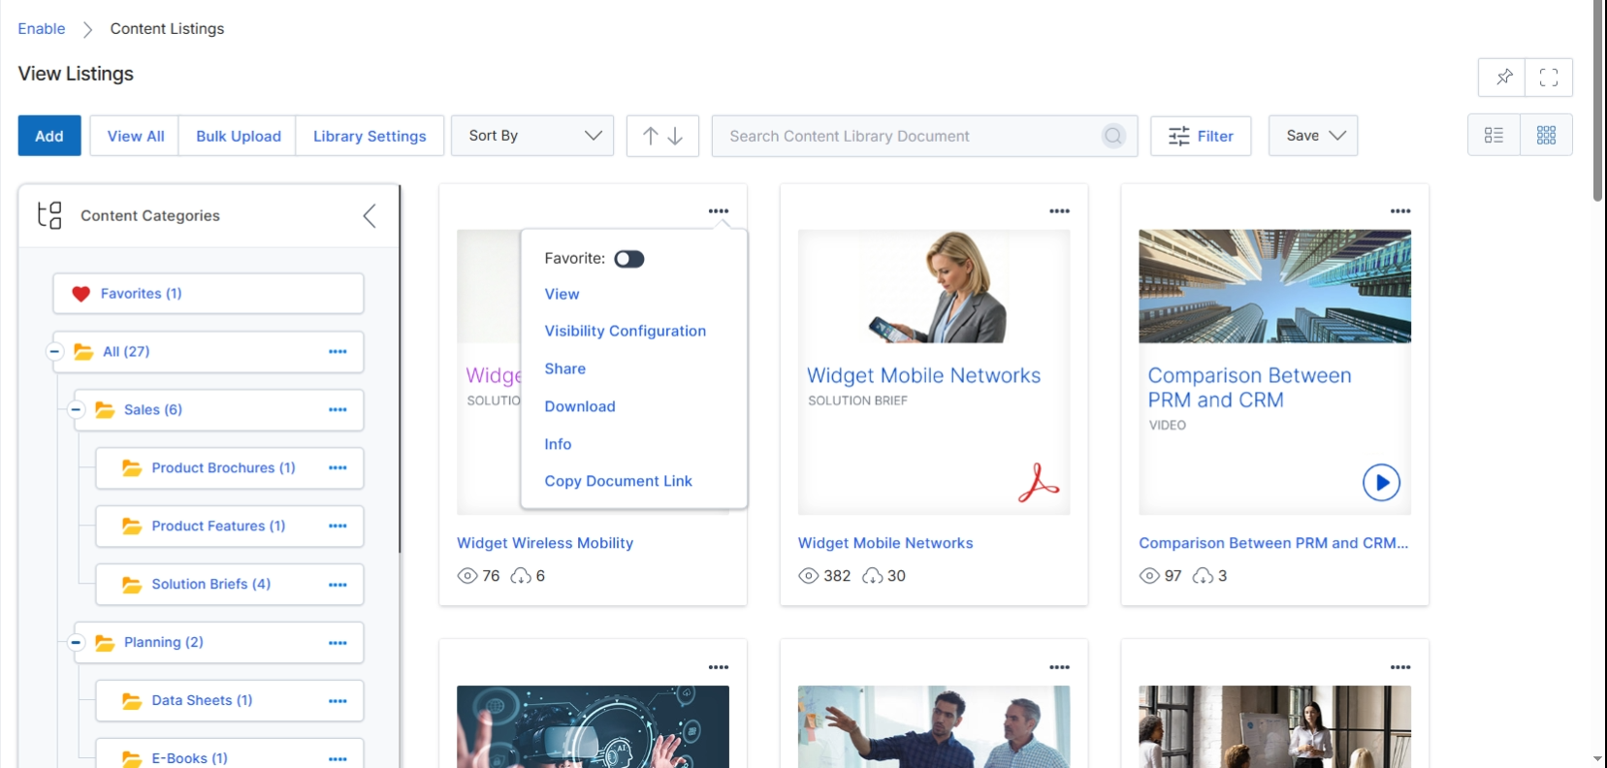Click three-dot menu on Widget Wireless Mobility card
The width and height of the screenshot is (1607, 768).
[x=719, y=210]
